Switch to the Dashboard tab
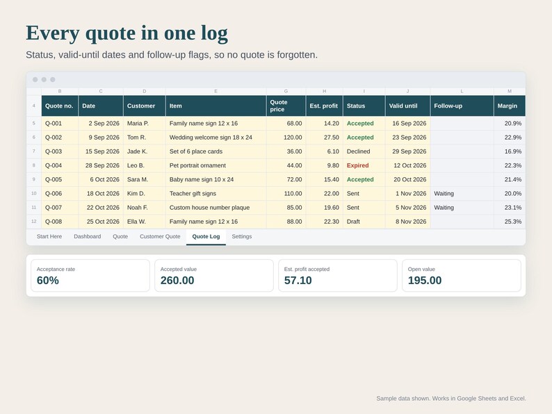This screenshot has height=414, width=552. coord(88,237)
